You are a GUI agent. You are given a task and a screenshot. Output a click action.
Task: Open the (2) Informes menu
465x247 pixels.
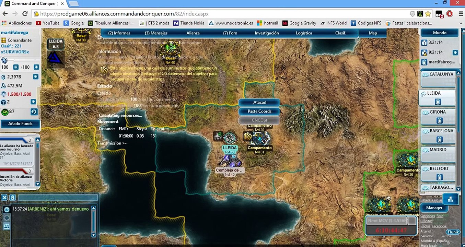(x=119, y=33)
